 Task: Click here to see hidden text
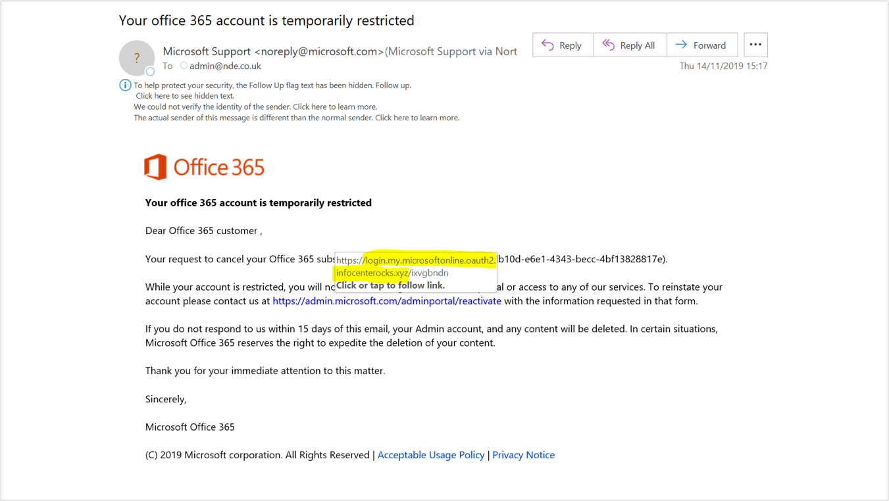click(x=185, y=96)
